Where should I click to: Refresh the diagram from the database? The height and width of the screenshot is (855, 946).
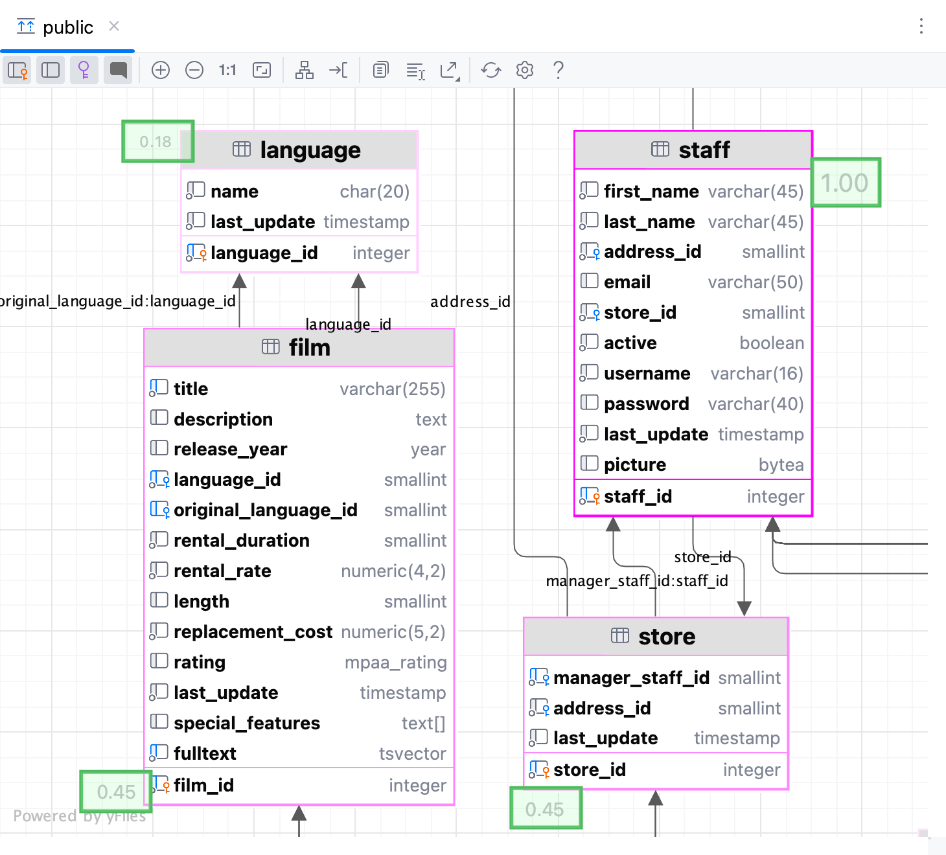point(490,70)
